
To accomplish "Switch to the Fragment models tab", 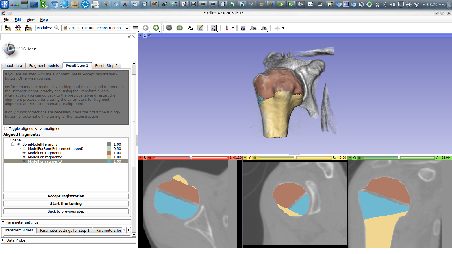I will click(x=44, y=66).
